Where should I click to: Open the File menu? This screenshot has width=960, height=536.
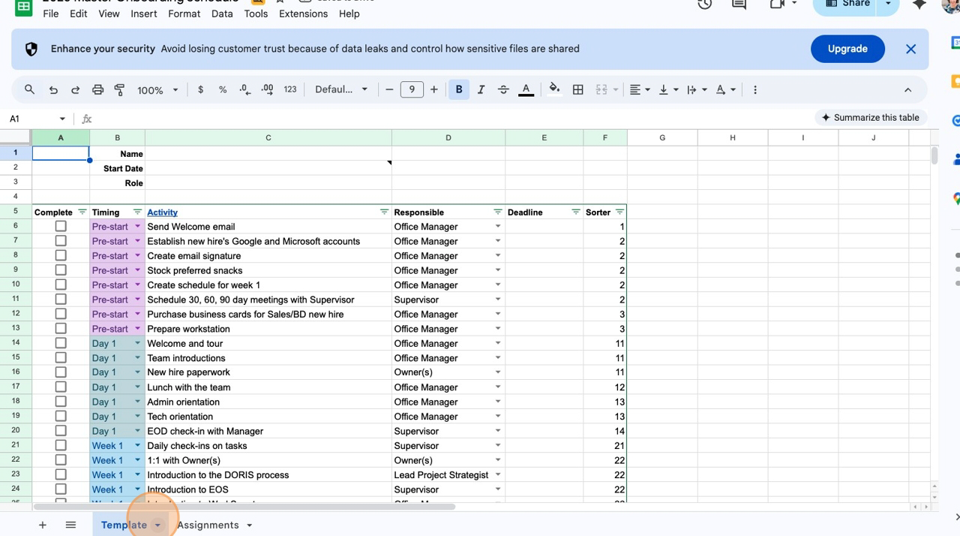[51, 14]
